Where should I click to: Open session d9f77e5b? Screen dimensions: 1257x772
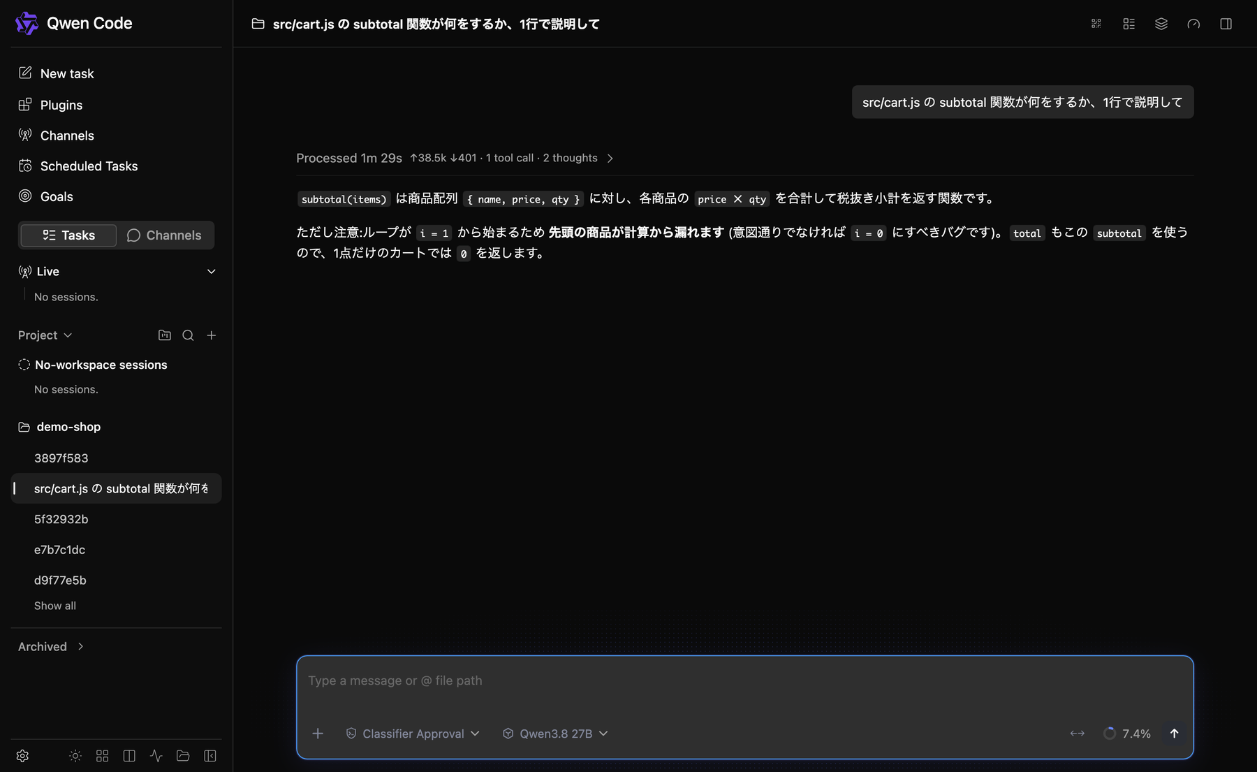click(x=61, y=581)
